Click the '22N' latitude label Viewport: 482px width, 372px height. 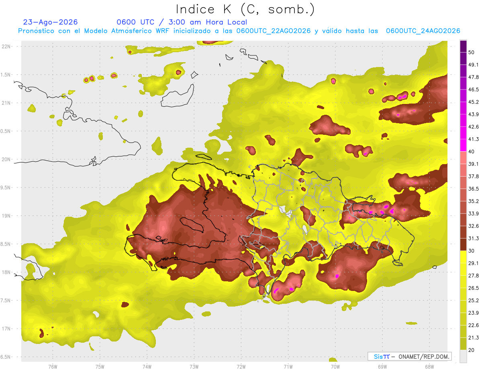[6, 46]
